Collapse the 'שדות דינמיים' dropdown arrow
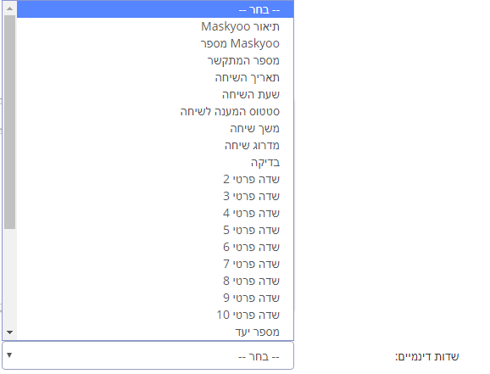490x374 pixels. (x=9, y=355)
